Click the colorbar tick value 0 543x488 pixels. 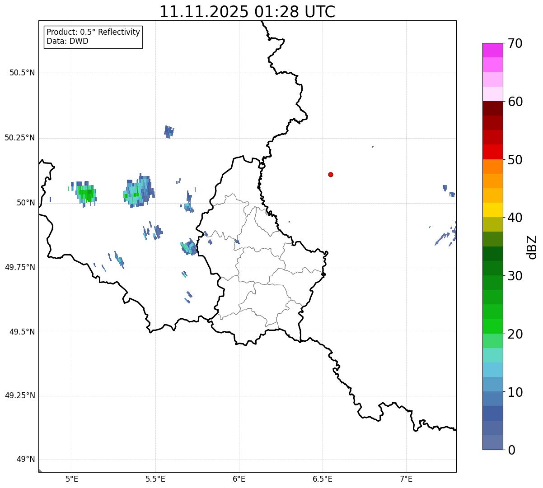pyautogui.click(x=511, y=450)
